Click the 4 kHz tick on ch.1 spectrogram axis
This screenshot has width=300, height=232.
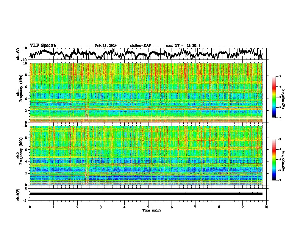click(x=27, y=99)
